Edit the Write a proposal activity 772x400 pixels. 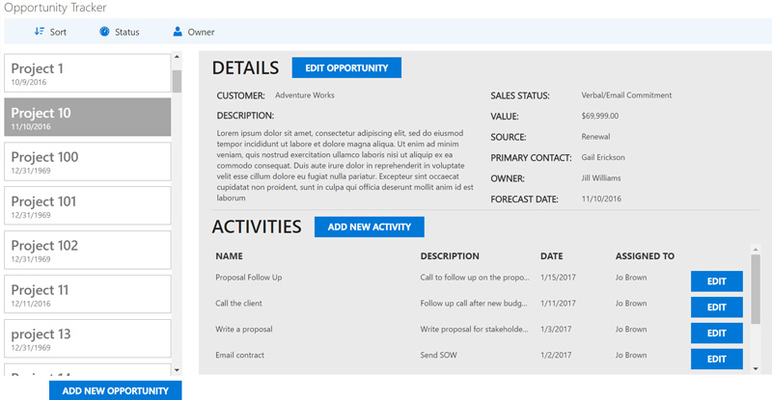click(717, 333)
